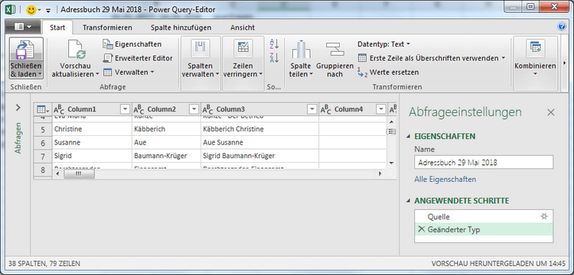
Task: Select cell Christine
Action: 92,129
